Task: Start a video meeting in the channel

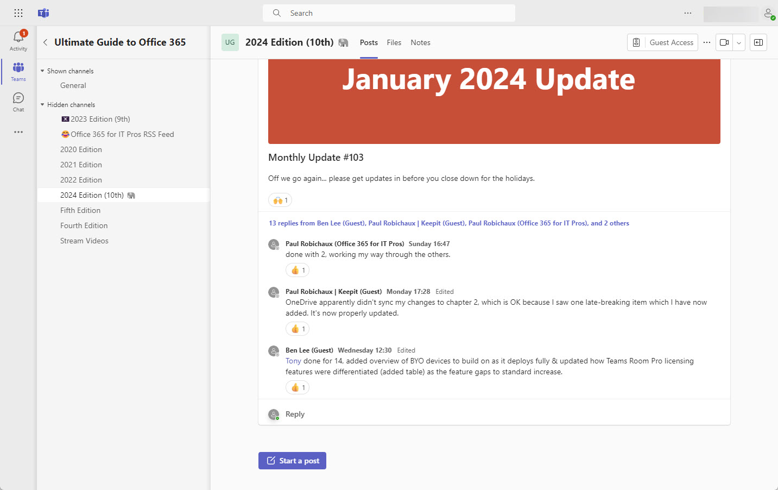Action: 725,42
